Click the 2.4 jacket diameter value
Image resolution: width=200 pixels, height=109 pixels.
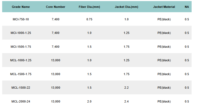(126, 101)
